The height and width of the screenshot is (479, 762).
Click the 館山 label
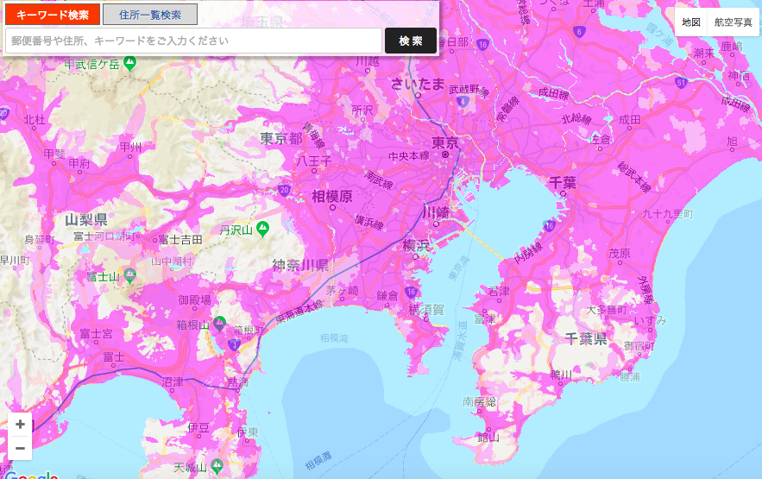[x=488, y=437]
